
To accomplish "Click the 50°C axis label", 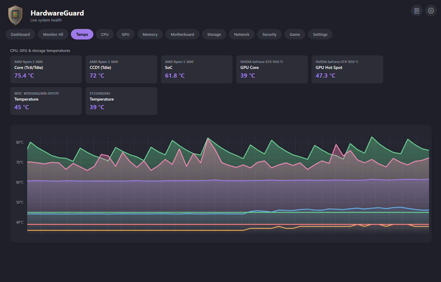I will click(20, 202).
